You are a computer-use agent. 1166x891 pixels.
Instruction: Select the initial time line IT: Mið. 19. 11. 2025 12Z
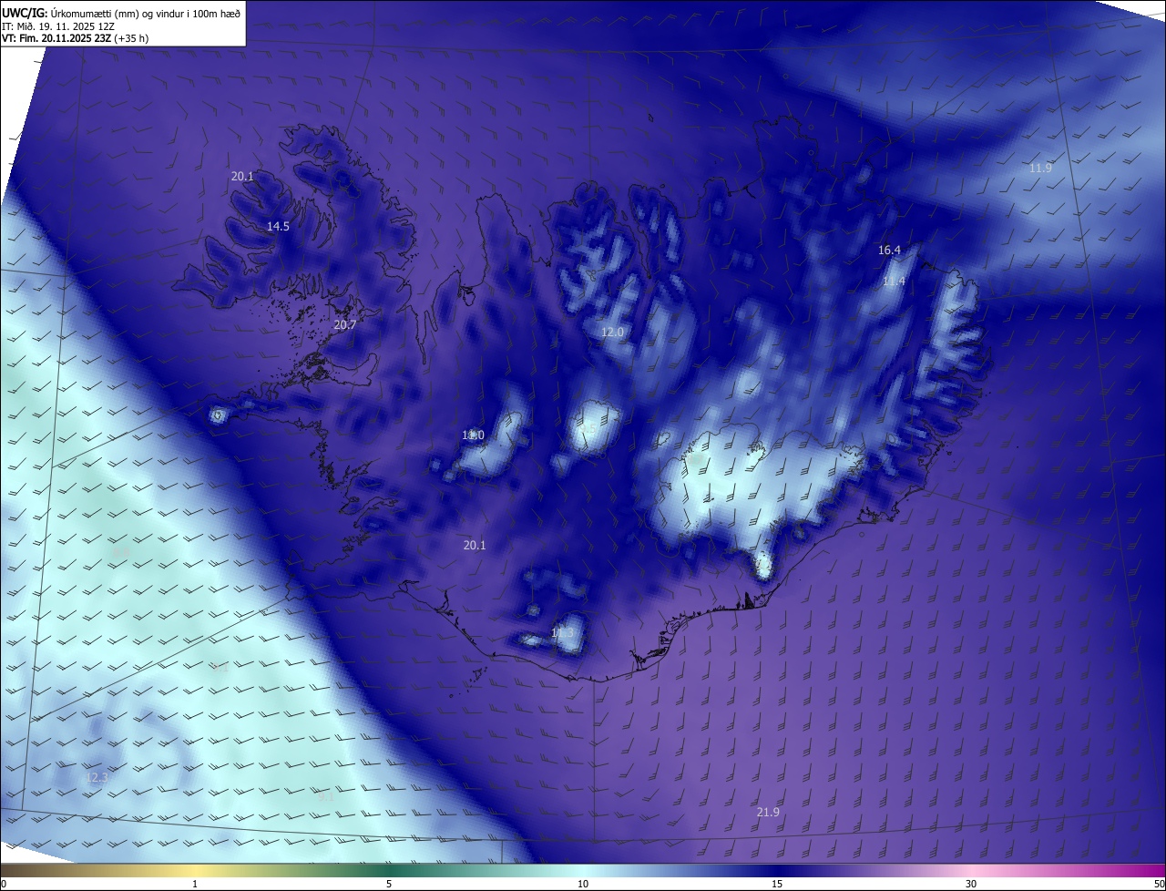click(58, 26)
